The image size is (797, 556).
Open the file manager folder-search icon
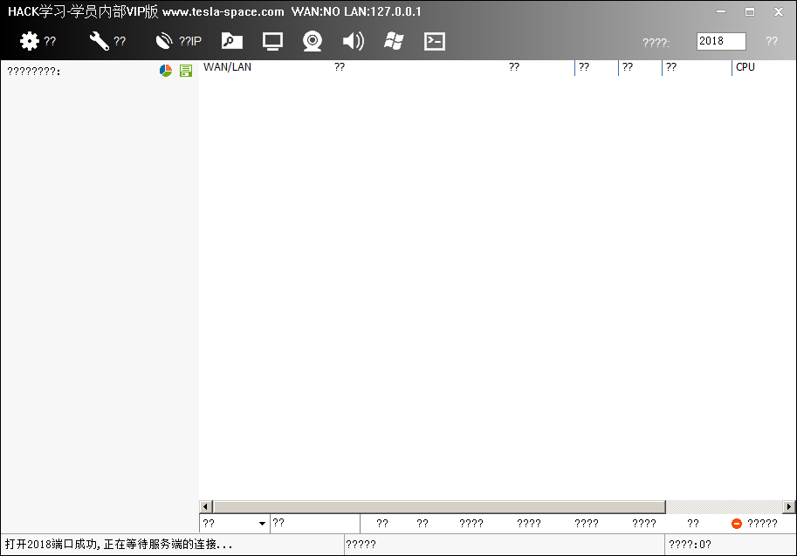(231, 41)
